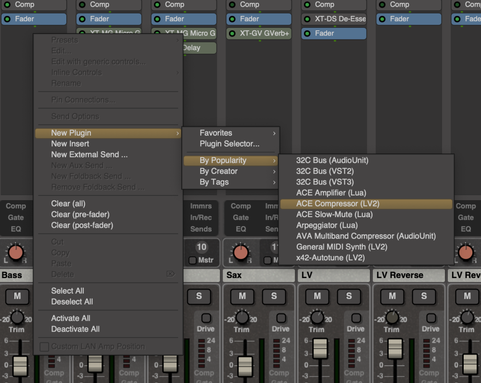Expand the Favorites submenu
The width and height of the screenshot is (481, 383).
pos(231,133)
